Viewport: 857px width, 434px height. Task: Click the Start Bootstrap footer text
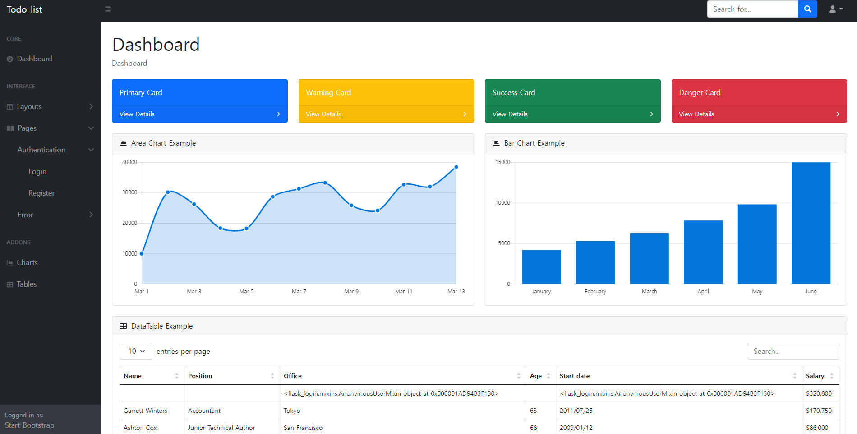[30, 425]
